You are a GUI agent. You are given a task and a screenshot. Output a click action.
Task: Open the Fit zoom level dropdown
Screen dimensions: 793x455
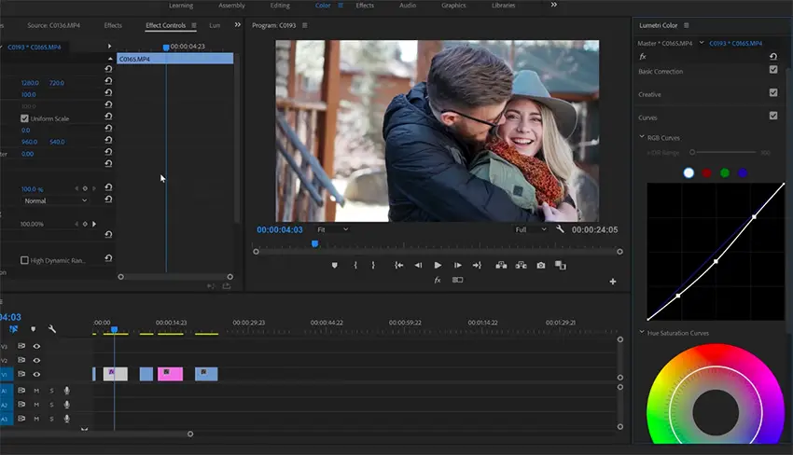click(x=332, y=229)
